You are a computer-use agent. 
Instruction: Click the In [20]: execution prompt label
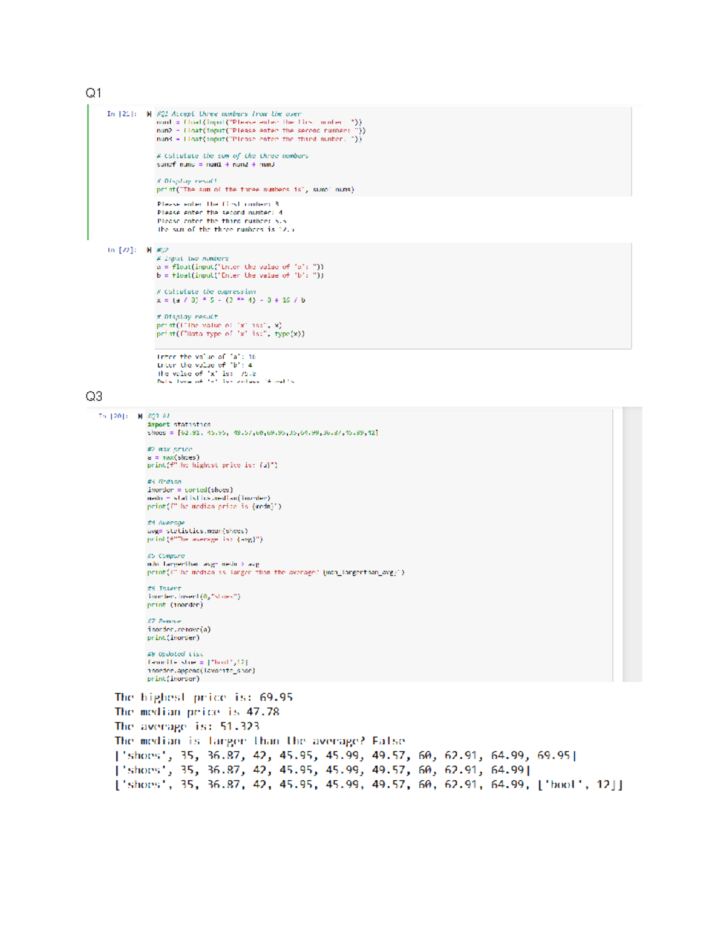coord(112,415)
